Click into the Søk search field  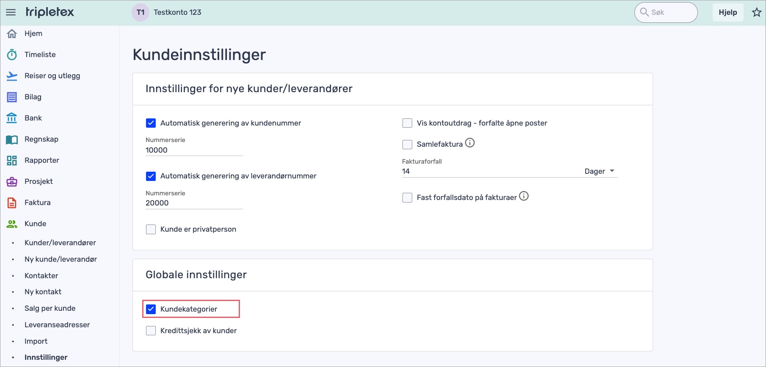point(666,12)
